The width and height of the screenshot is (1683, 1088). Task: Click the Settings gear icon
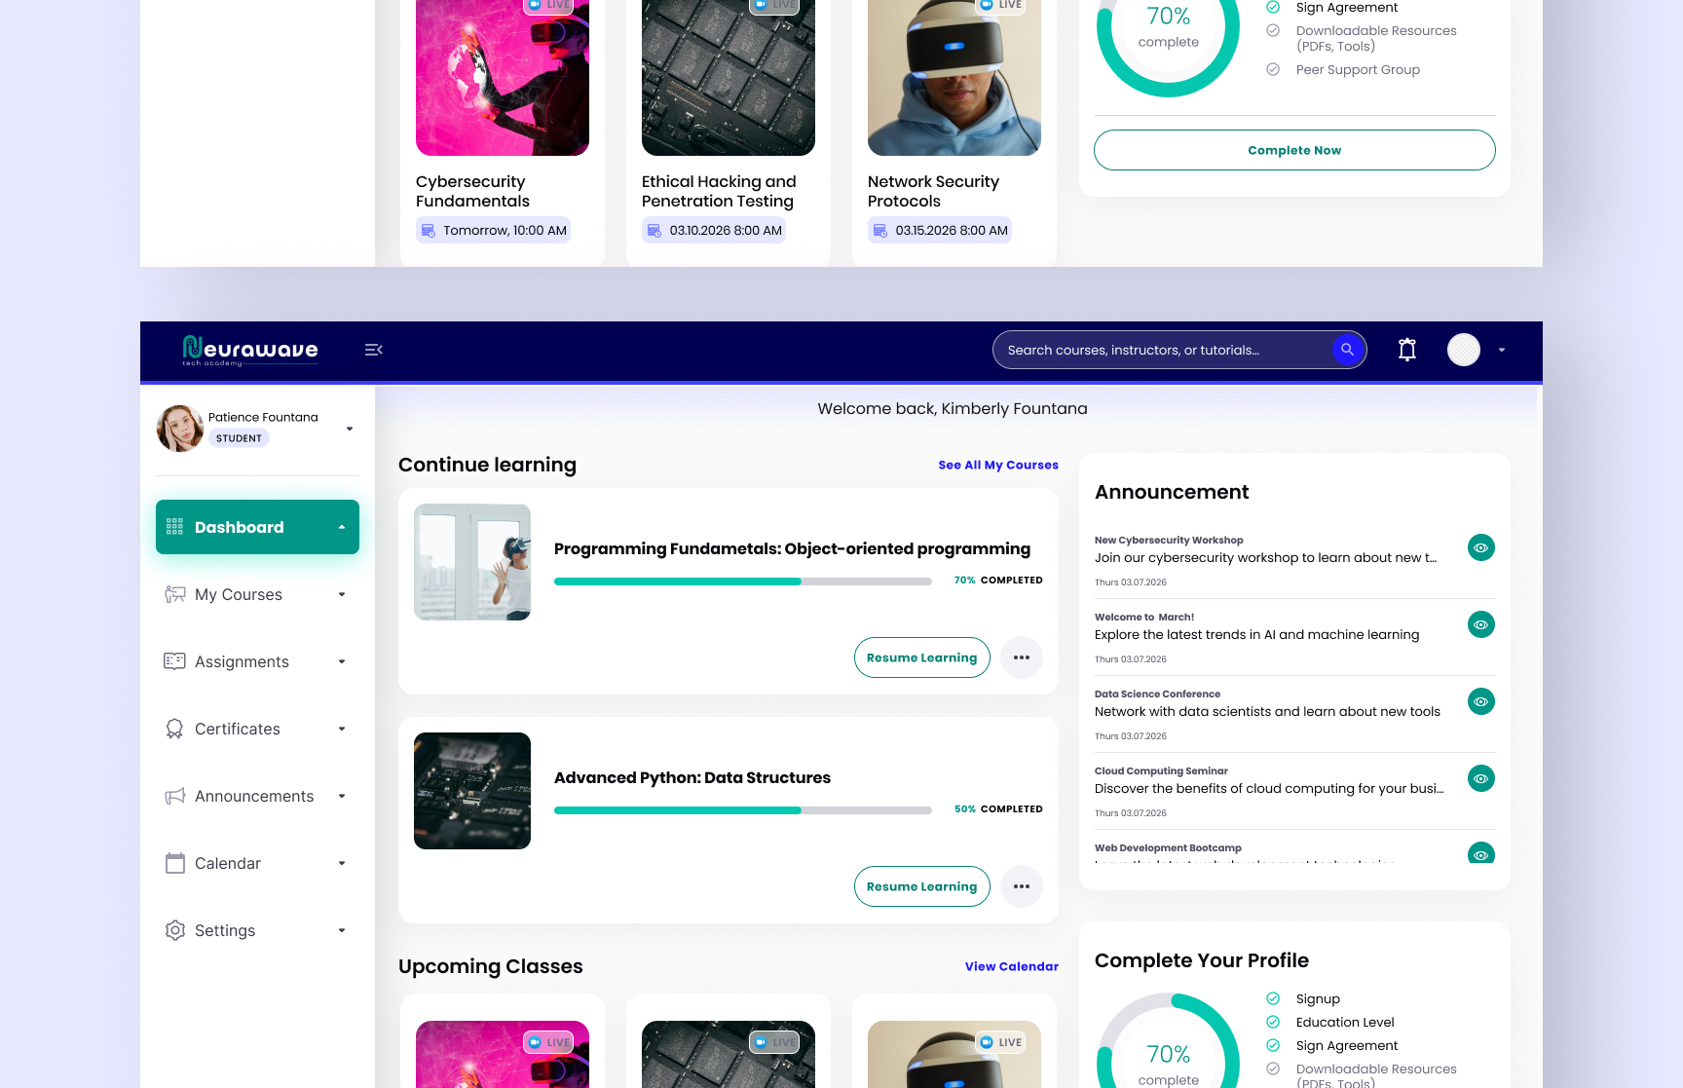click(175, 930)
